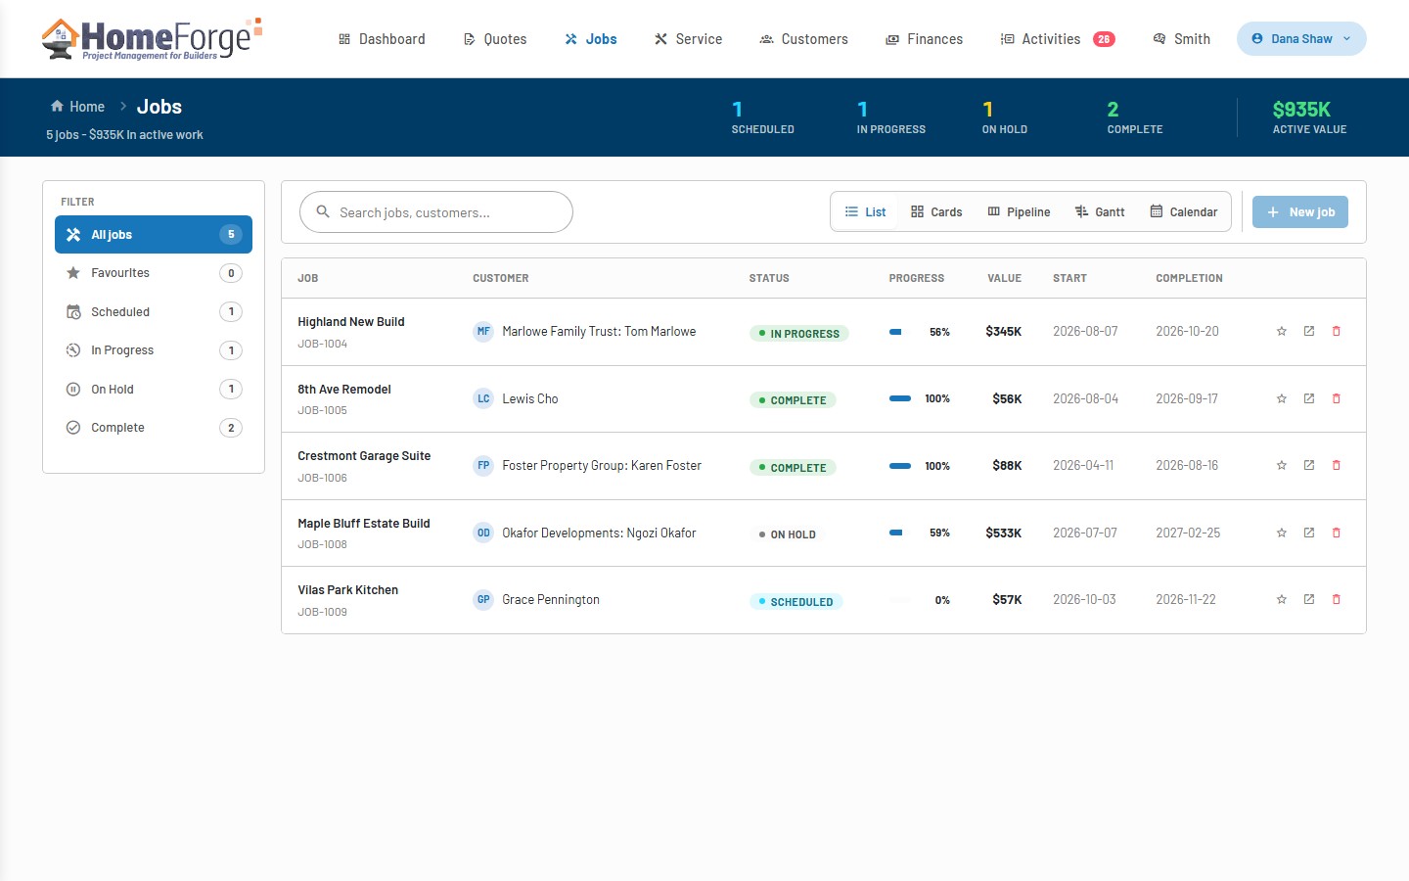The width and height of the screenshot is (1409, 881).
Task: Click Highland New Build progress bar
Action: pyautogui.click(x=900, y=332)
